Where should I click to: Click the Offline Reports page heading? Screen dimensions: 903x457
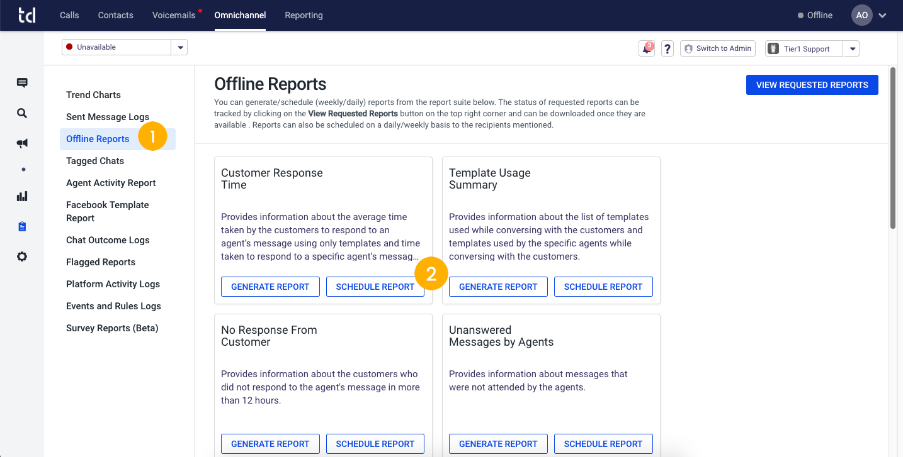coord(270,84)
